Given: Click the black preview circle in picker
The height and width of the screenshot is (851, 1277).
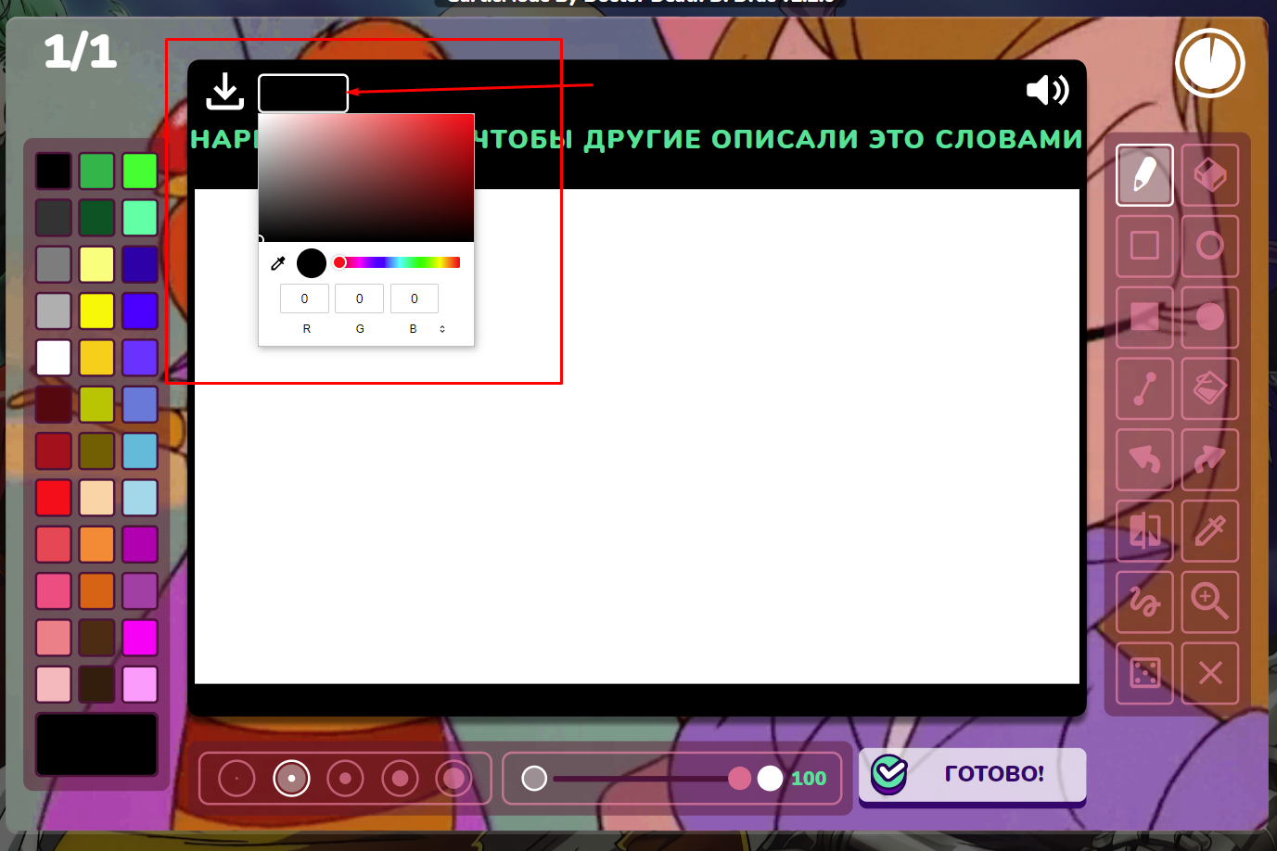Looking at the screenshot, I should pyautogui.click(x=312, y=263).
